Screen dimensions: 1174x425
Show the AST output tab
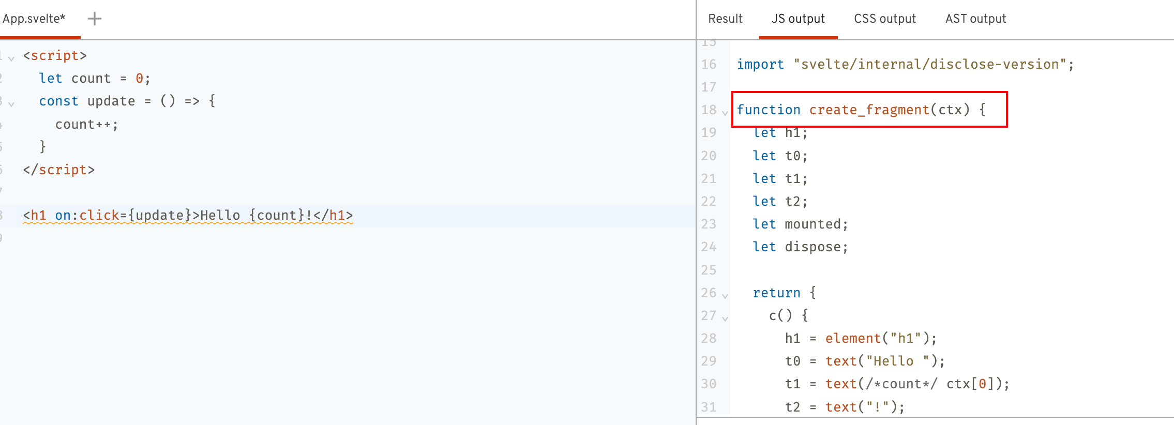click(x=975, y=19)
